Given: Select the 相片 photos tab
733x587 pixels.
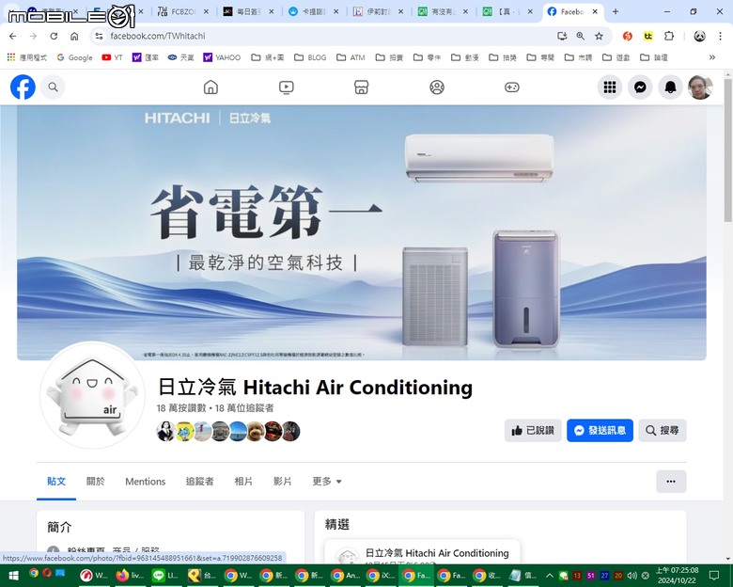Looking at the screenshot, I should 243,482.
